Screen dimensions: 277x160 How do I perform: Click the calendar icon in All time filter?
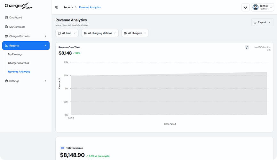(59, 33)
